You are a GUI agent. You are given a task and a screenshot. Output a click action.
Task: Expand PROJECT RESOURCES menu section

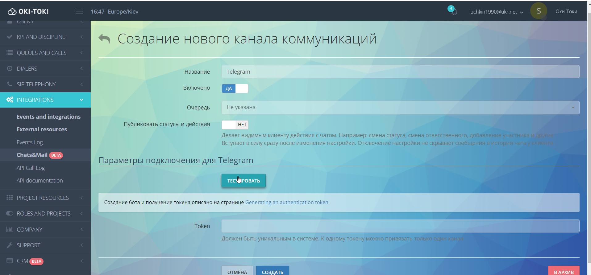coord(45,198)
